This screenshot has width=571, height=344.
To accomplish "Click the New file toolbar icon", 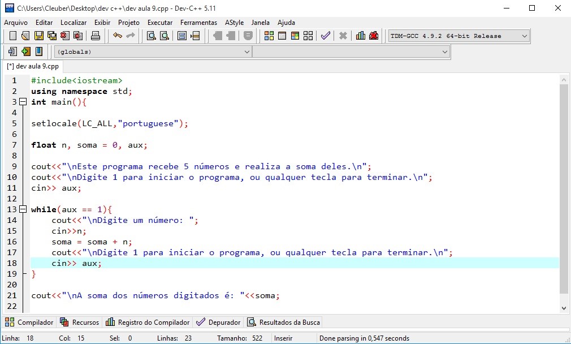I will (13, 36).
